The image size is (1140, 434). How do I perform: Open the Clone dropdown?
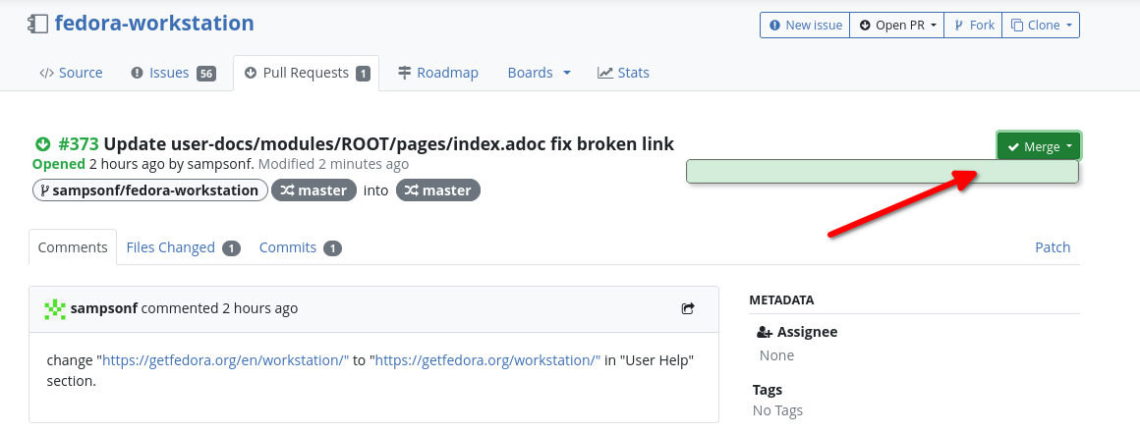pyautogui.click(x=1041, y=26)
